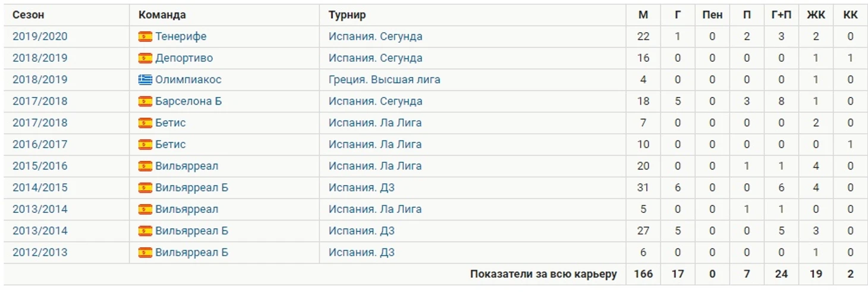This screenshot has height=292, width=868.
Task: Click the flag icon in the 2015/2016 Вильярреал row
Action: coord(145,166)
